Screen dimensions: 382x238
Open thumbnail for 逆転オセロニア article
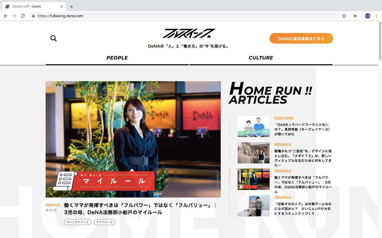click(x=254, y=206)
